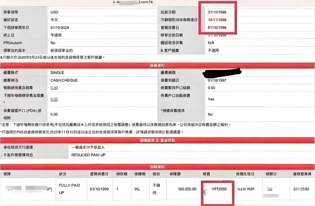Click the 100,000.00 sum insured cell
The width and height of the screenshot is (315, 206).
[187, 189]
